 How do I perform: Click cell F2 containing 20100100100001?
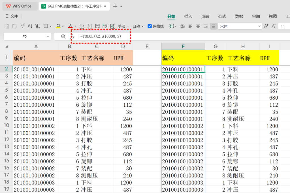pos(183,69)
